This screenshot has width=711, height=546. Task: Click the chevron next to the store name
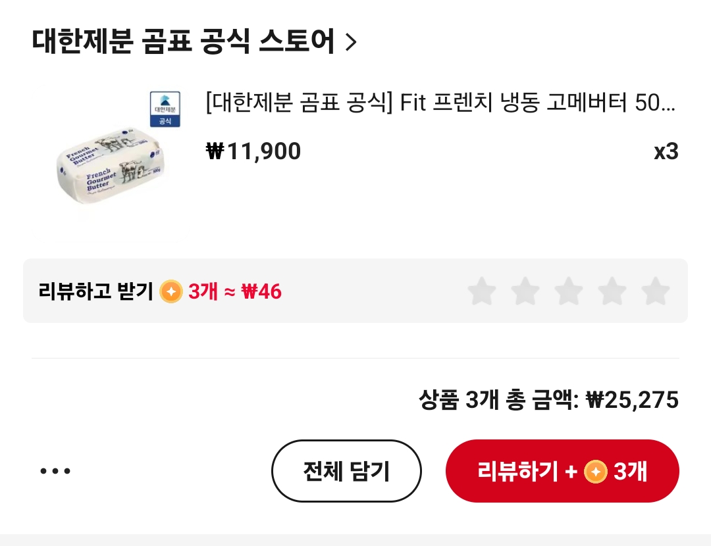tap(351, 42)
